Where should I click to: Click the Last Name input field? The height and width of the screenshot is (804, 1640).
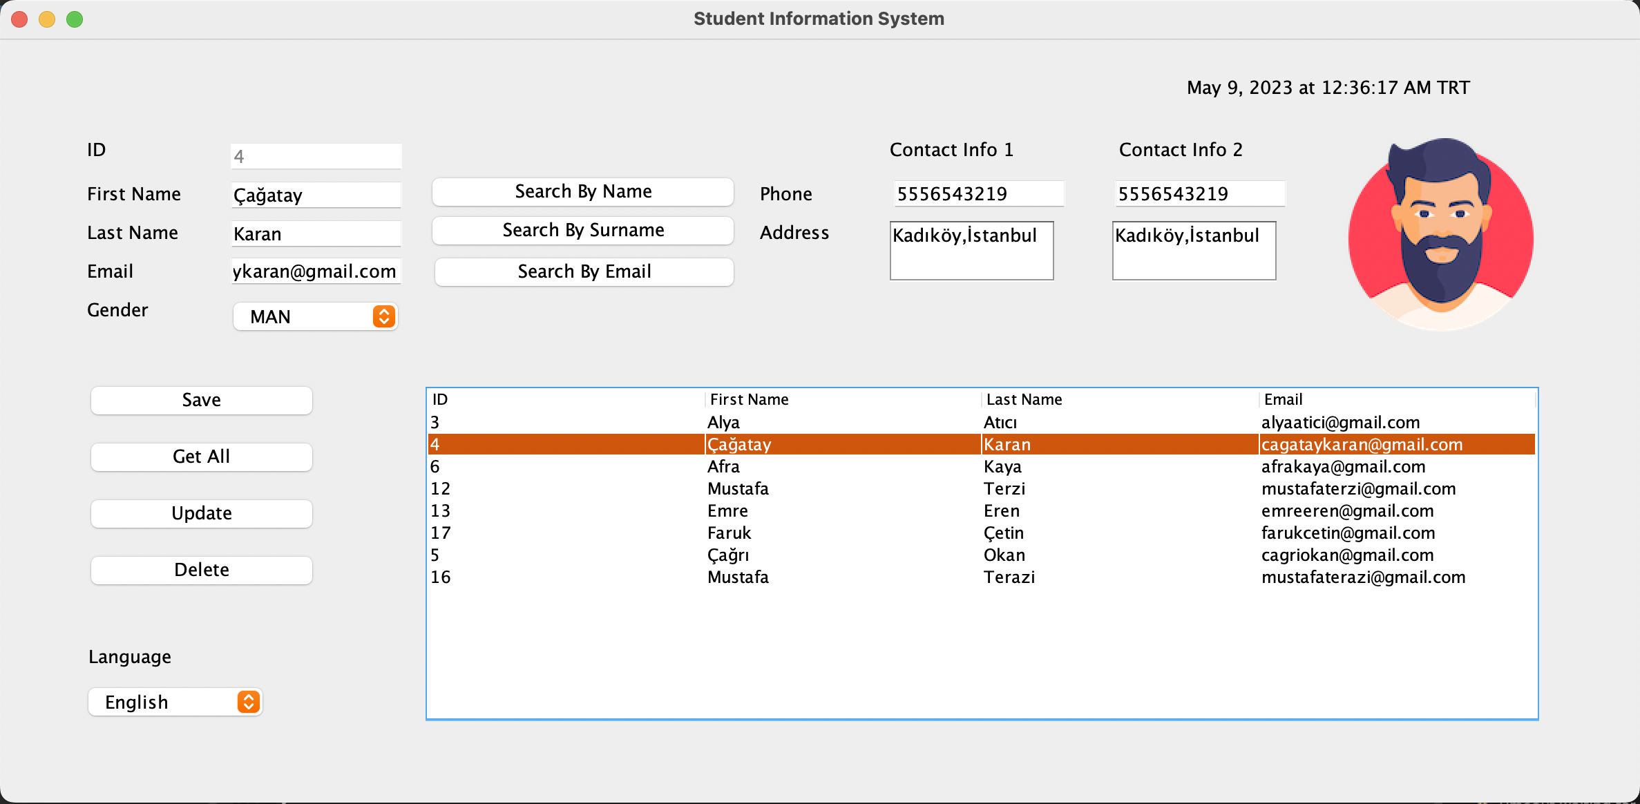click(x=315, y=233)
